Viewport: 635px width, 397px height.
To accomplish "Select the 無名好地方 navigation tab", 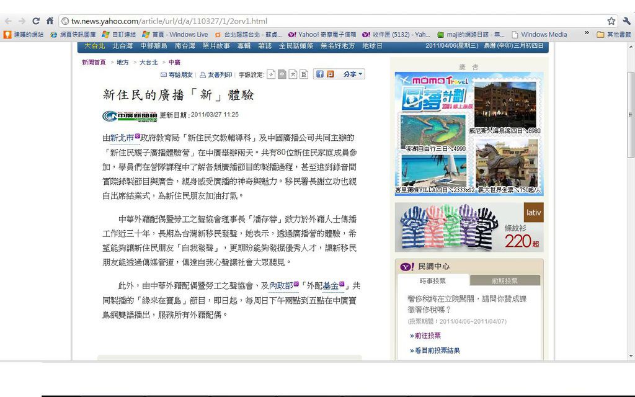I will coord(337,46).
